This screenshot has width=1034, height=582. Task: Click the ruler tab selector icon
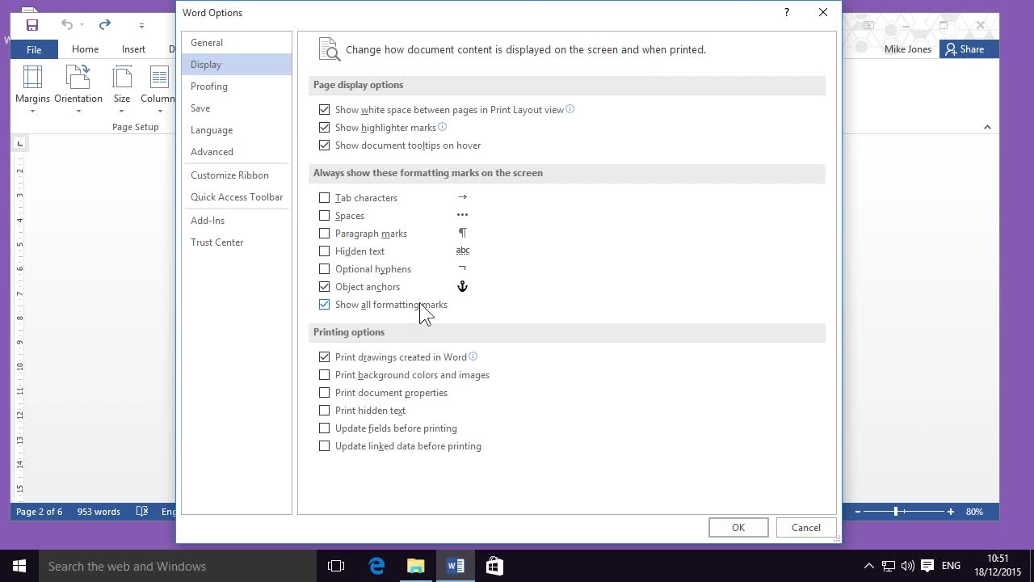coord(19,144)
